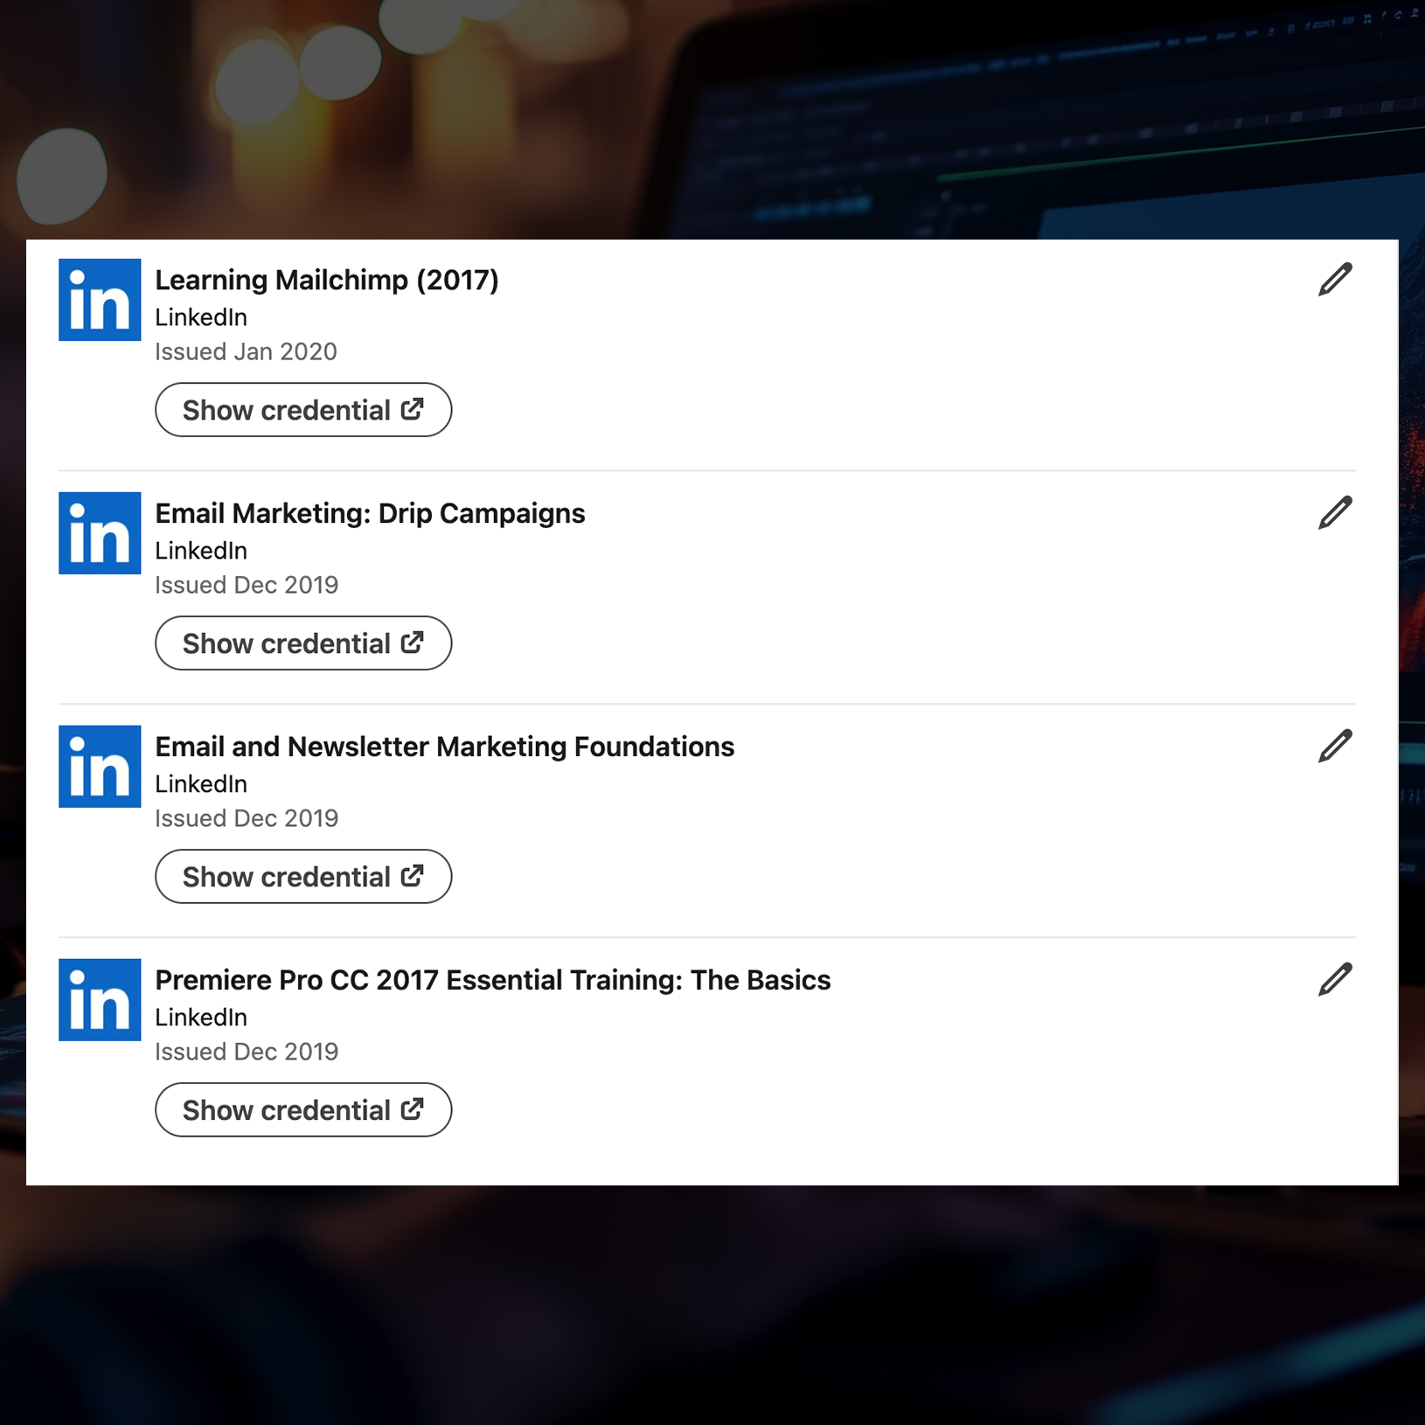1425x1425 pixels.
Task: Click LinkedIn issuer under Email and Newsletter Marketing Foundations
Action: tap(201, 784)
